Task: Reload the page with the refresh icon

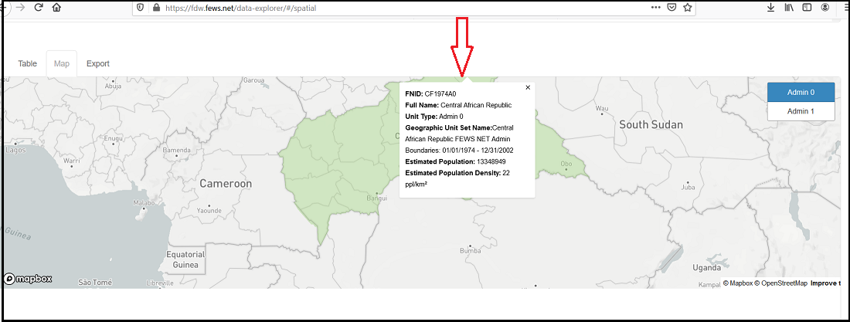Action: 39,8
